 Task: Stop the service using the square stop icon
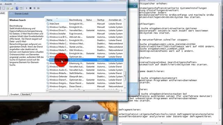pos(30,8)
